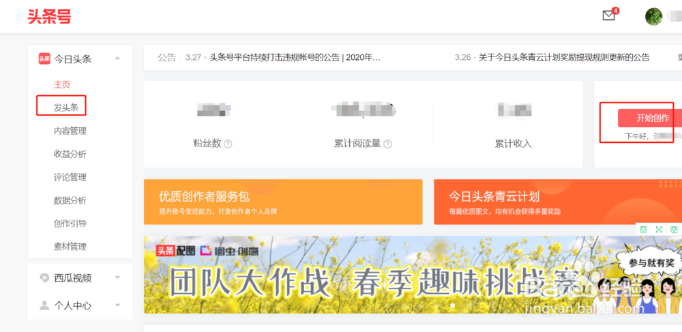Screen dimensions: 682x332
Task: Click the mobile view icon above banner
Action: click(x=644, y=229)
